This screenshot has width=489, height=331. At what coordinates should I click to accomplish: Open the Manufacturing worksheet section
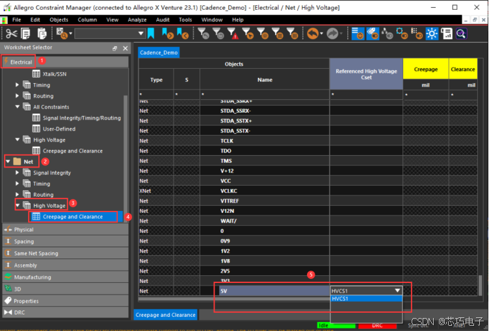[65, 277]
